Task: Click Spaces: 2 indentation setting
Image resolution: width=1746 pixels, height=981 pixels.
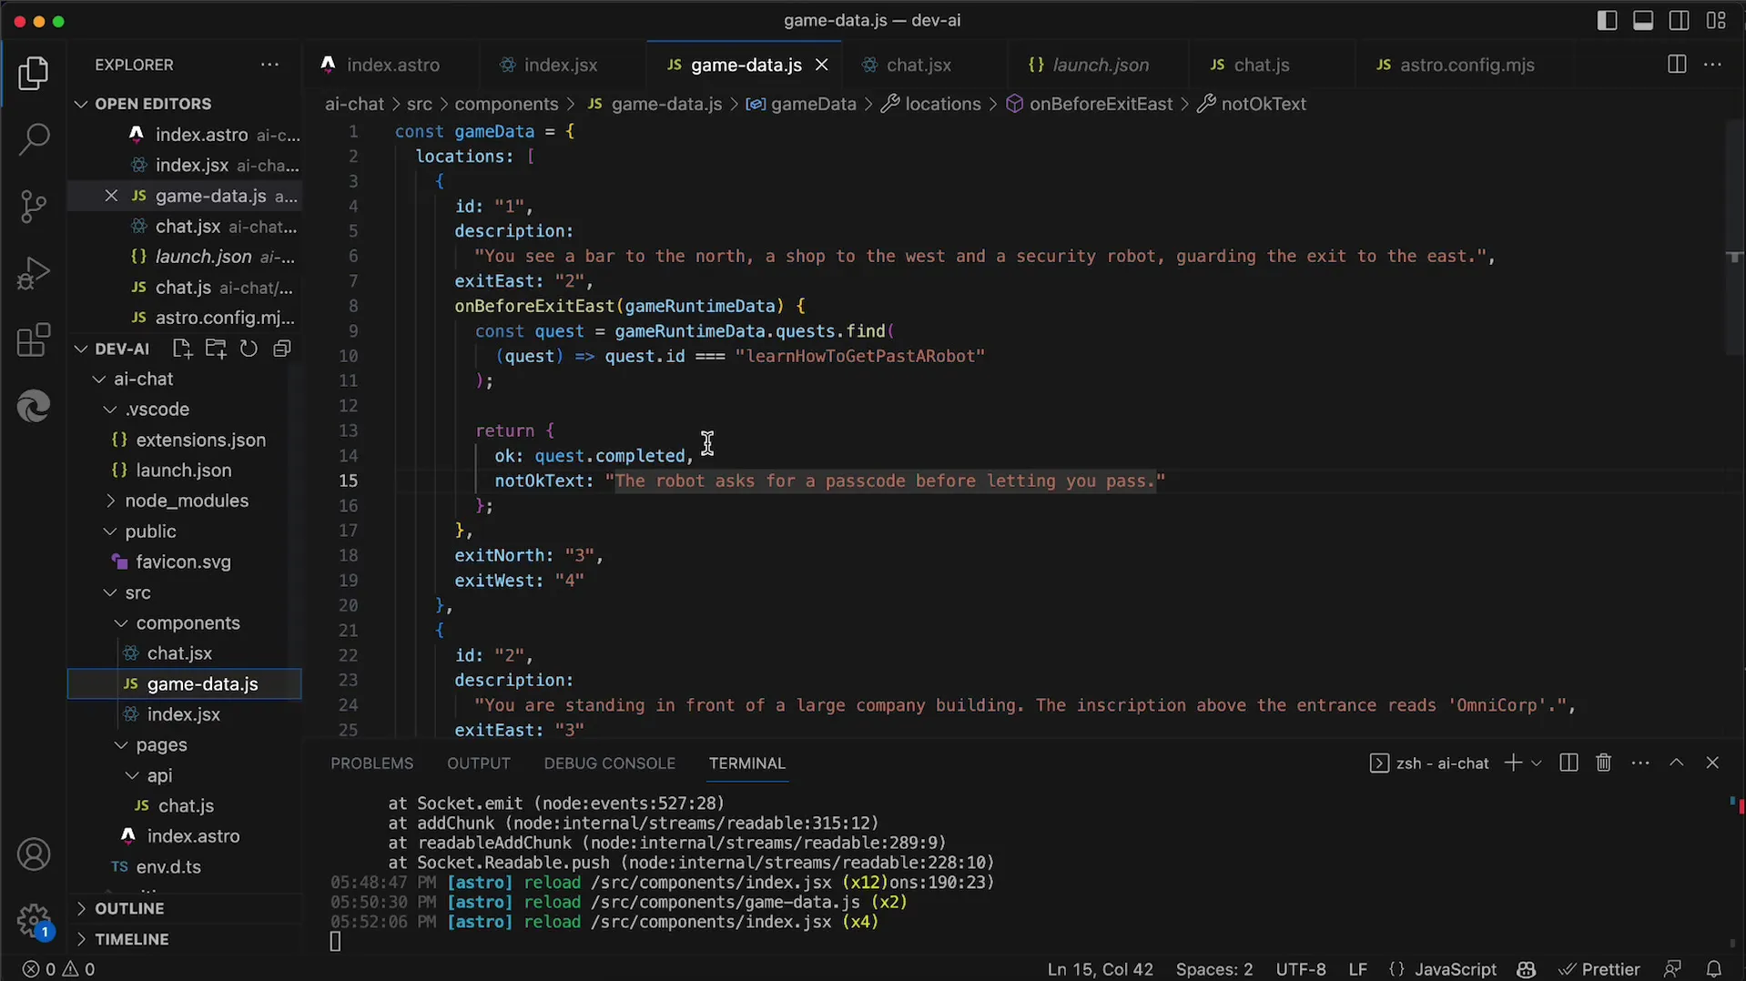Action: click(x=1213, y=969)
